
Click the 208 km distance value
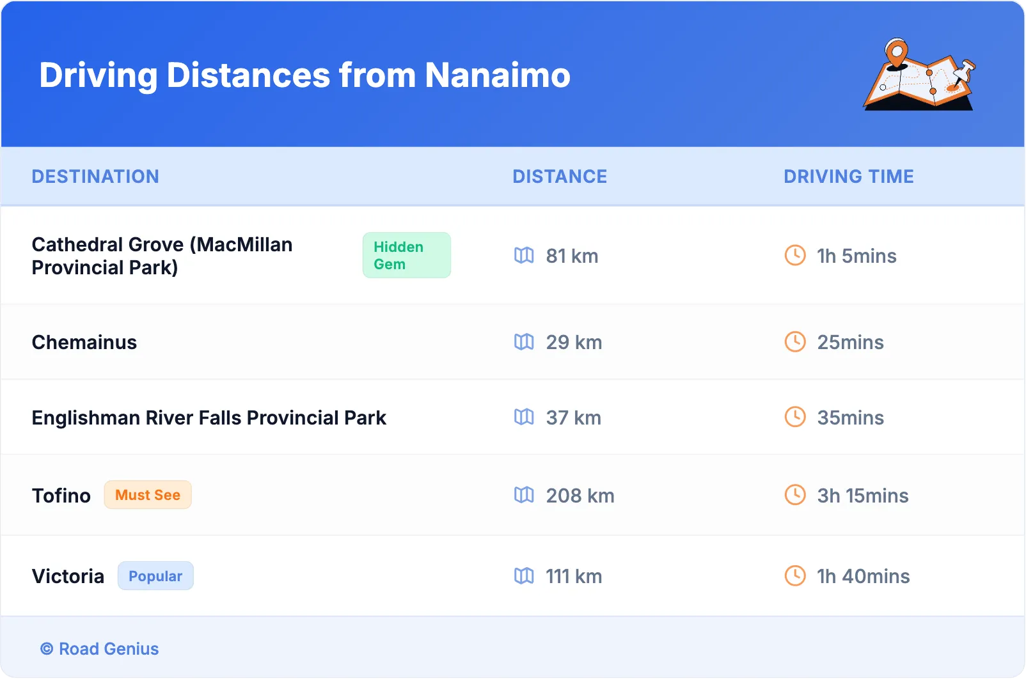(580, 496)
